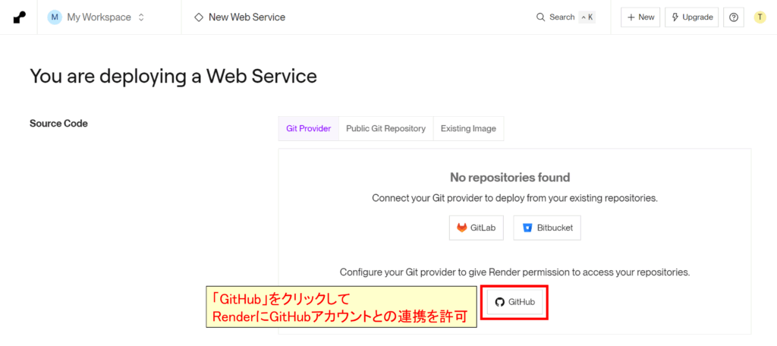
Task: Click the Source Code label
Action: (58, 124)
